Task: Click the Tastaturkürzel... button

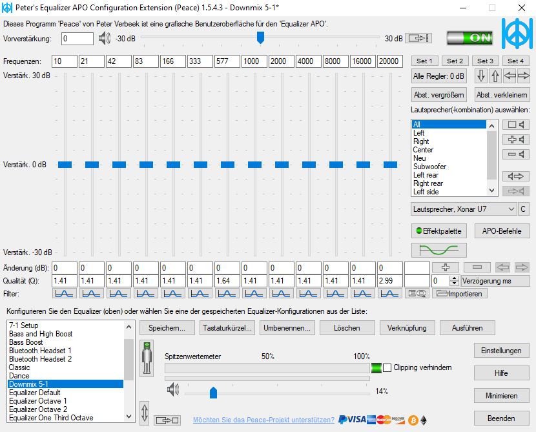Action: (227, 328)
